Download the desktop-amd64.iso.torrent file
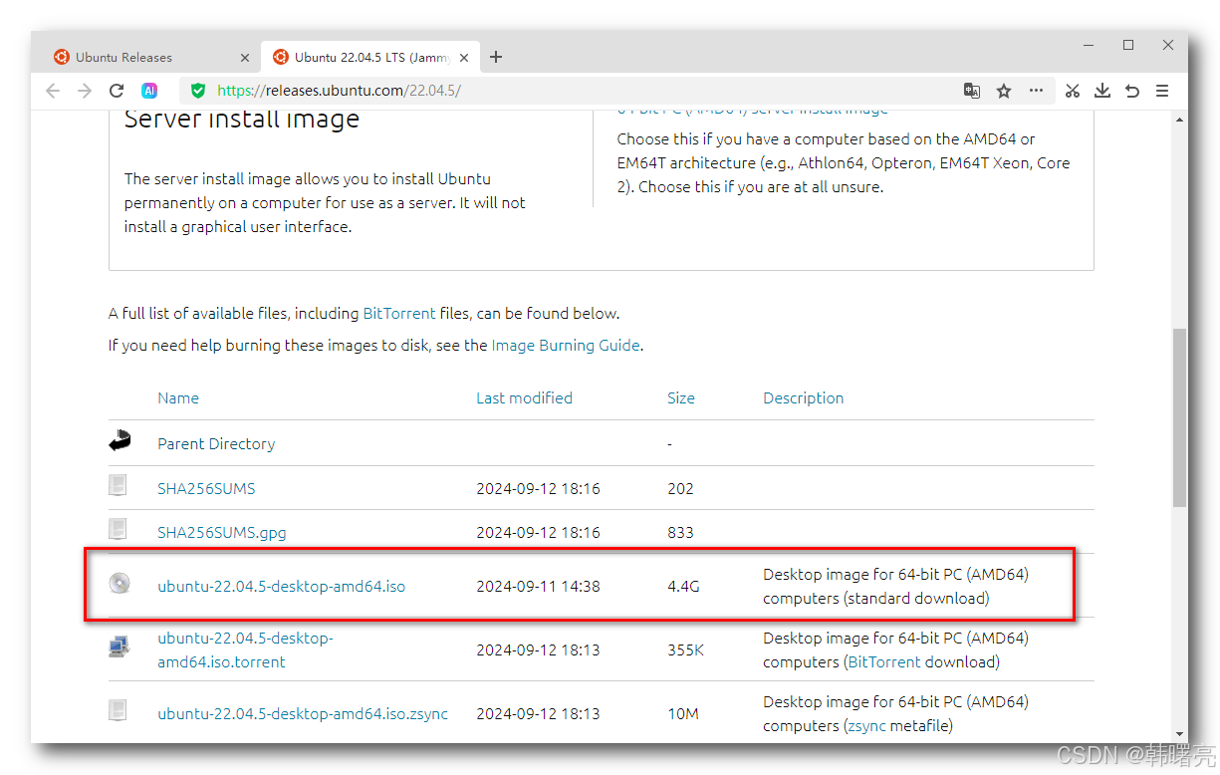The image size is (1220, 775). coord(245,650)
